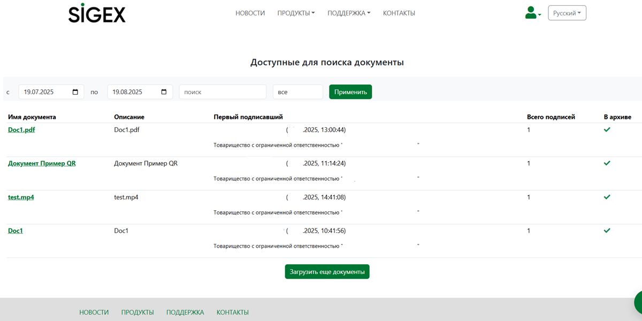This screenshot has height=321, width=642.
Task: Click archive checkmark for Документ Пример QR
Action: coord(607,164)
